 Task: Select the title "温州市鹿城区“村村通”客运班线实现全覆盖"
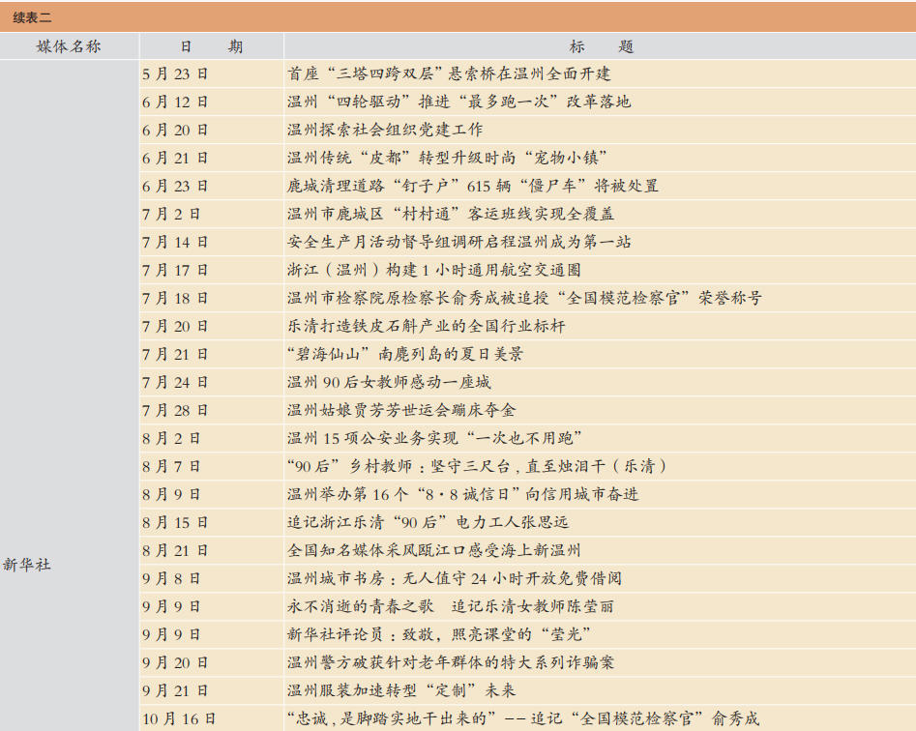click(x=451, y=214)
